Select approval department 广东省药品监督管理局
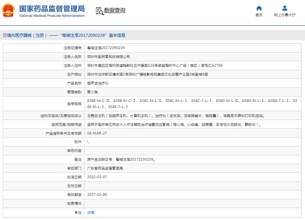This screenshot has height=220, width=305. 105,168
